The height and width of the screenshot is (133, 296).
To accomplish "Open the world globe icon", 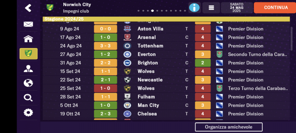I will pos(28,83).
